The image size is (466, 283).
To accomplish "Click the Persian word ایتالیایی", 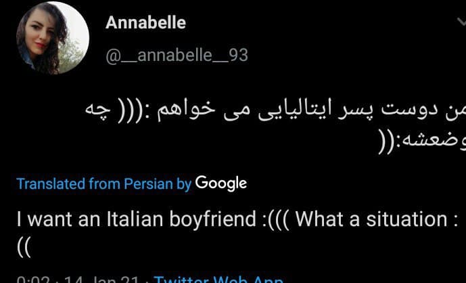I will pyautogui.click(x=289, y=112).
